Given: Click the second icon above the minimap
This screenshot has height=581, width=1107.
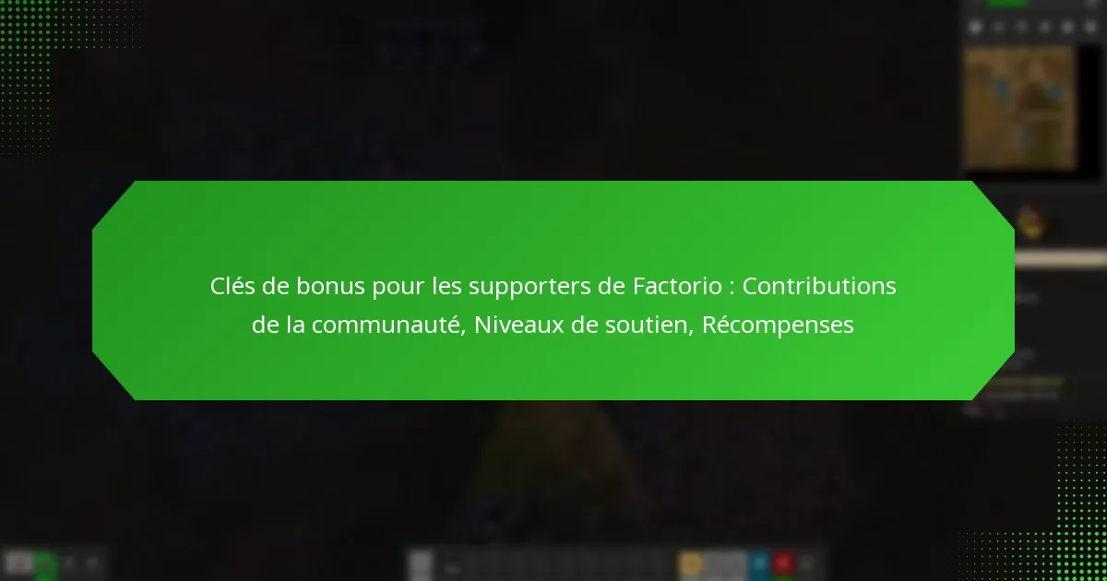Looking at the screenshot, I should click(x=998, y=27).
